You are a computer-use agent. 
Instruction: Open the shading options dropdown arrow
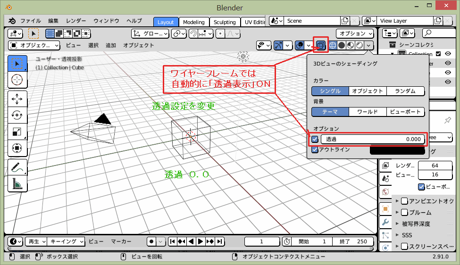(x=369, y=45)
